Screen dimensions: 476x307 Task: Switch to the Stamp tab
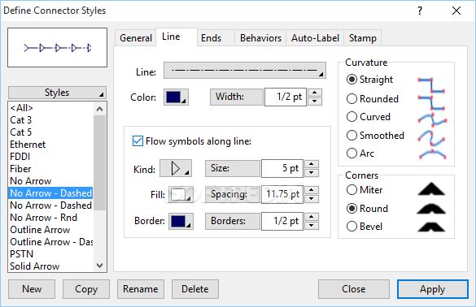pyautogui.click(x=362, y=38)
